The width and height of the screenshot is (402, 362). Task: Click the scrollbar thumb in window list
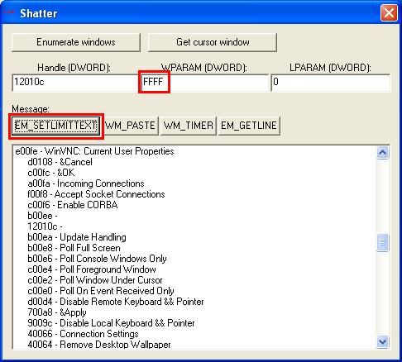tap(383, 242)
